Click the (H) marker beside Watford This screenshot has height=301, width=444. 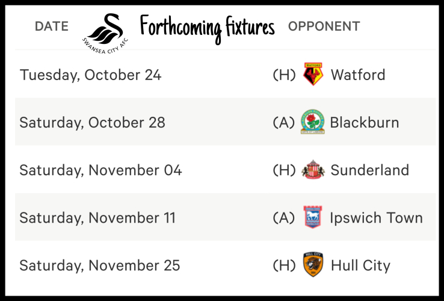tap(284, 75)
